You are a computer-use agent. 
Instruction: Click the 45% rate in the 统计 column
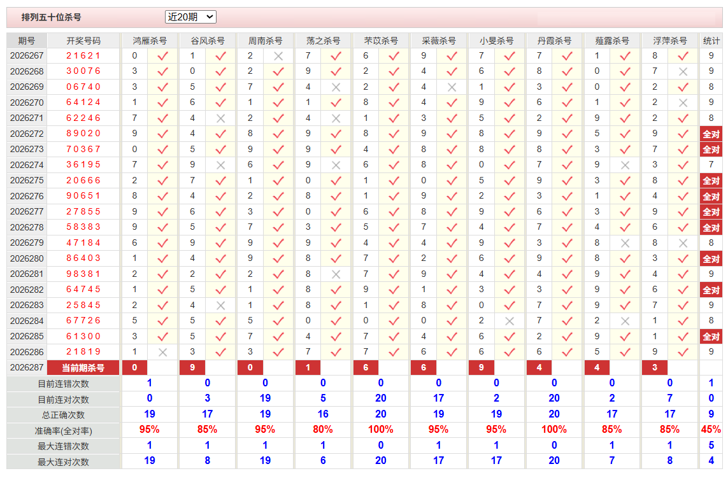tap(711, 430)
